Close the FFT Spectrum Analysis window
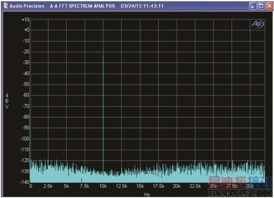The image size is (274, 198). coord(269,6)
